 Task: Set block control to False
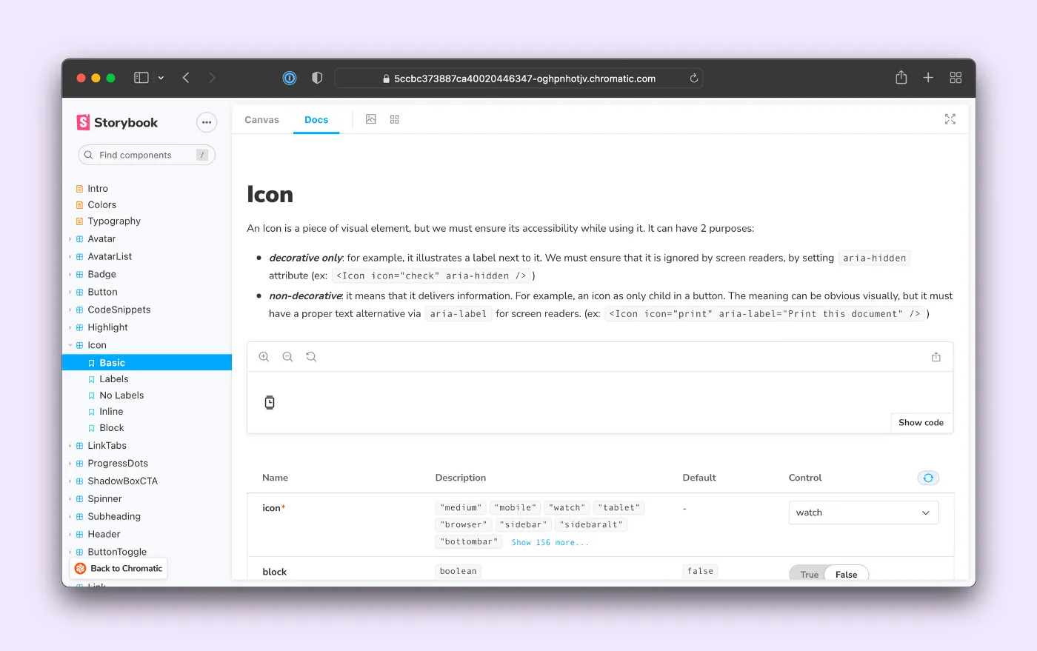coord(846,575)
